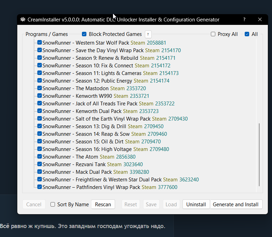Click the Reset button
The image size is (272, 237).
click(x=131, y=205)
